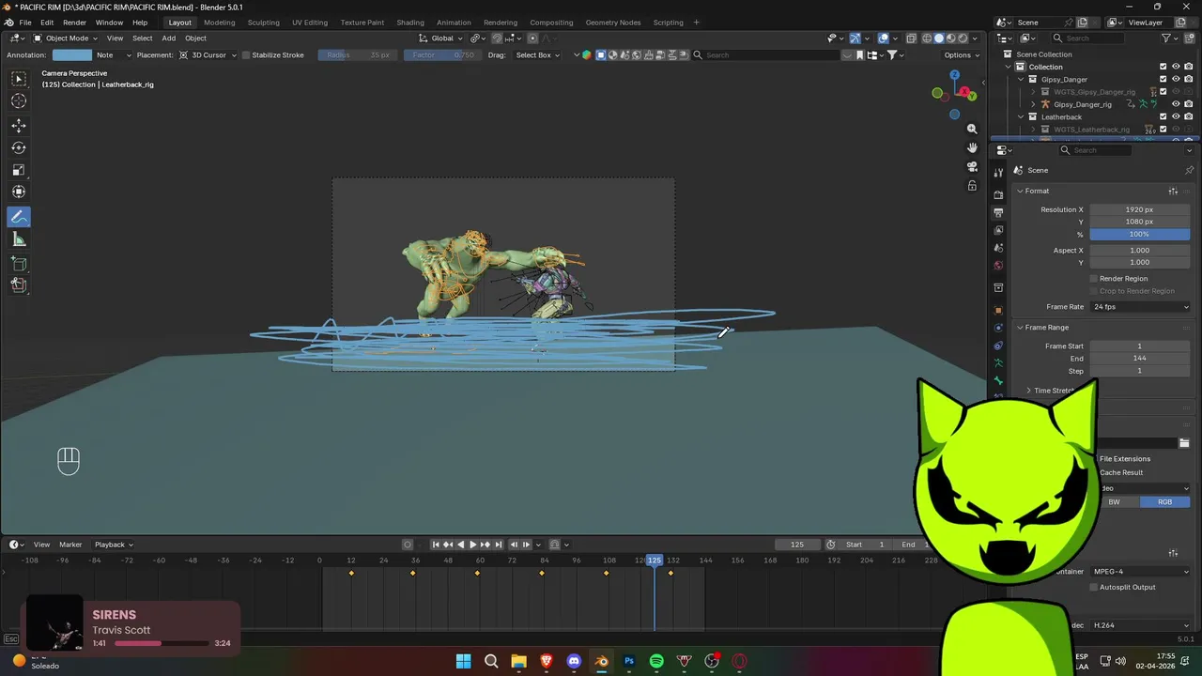Open the Render menu
This screenshot has height=676, width=1202.
pos(74,23)
